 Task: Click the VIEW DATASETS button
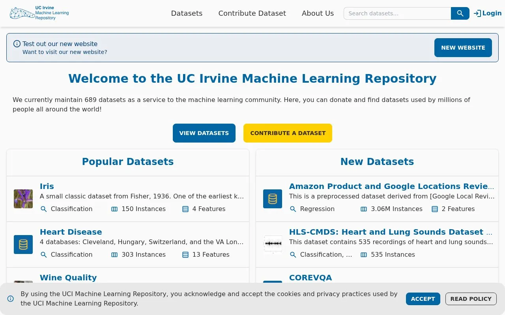[x=204, y=133]
